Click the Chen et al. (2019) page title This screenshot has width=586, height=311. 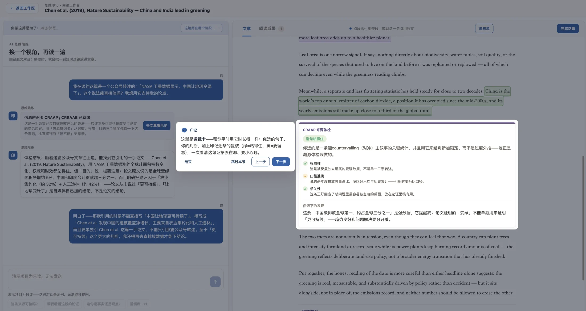click(127, 10)
